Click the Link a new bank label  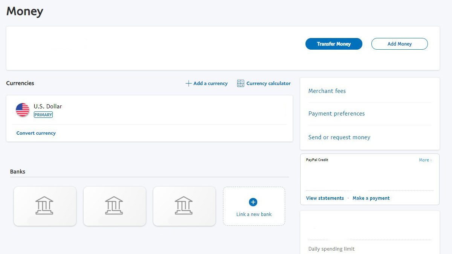pos(254,214)
